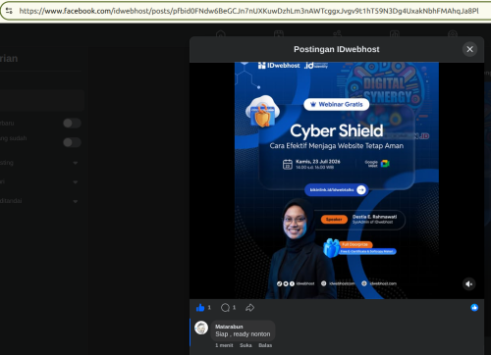491x355 pixels.
Task: Click Matarabun's profile avatar
Action: click(x=201, y=328)
